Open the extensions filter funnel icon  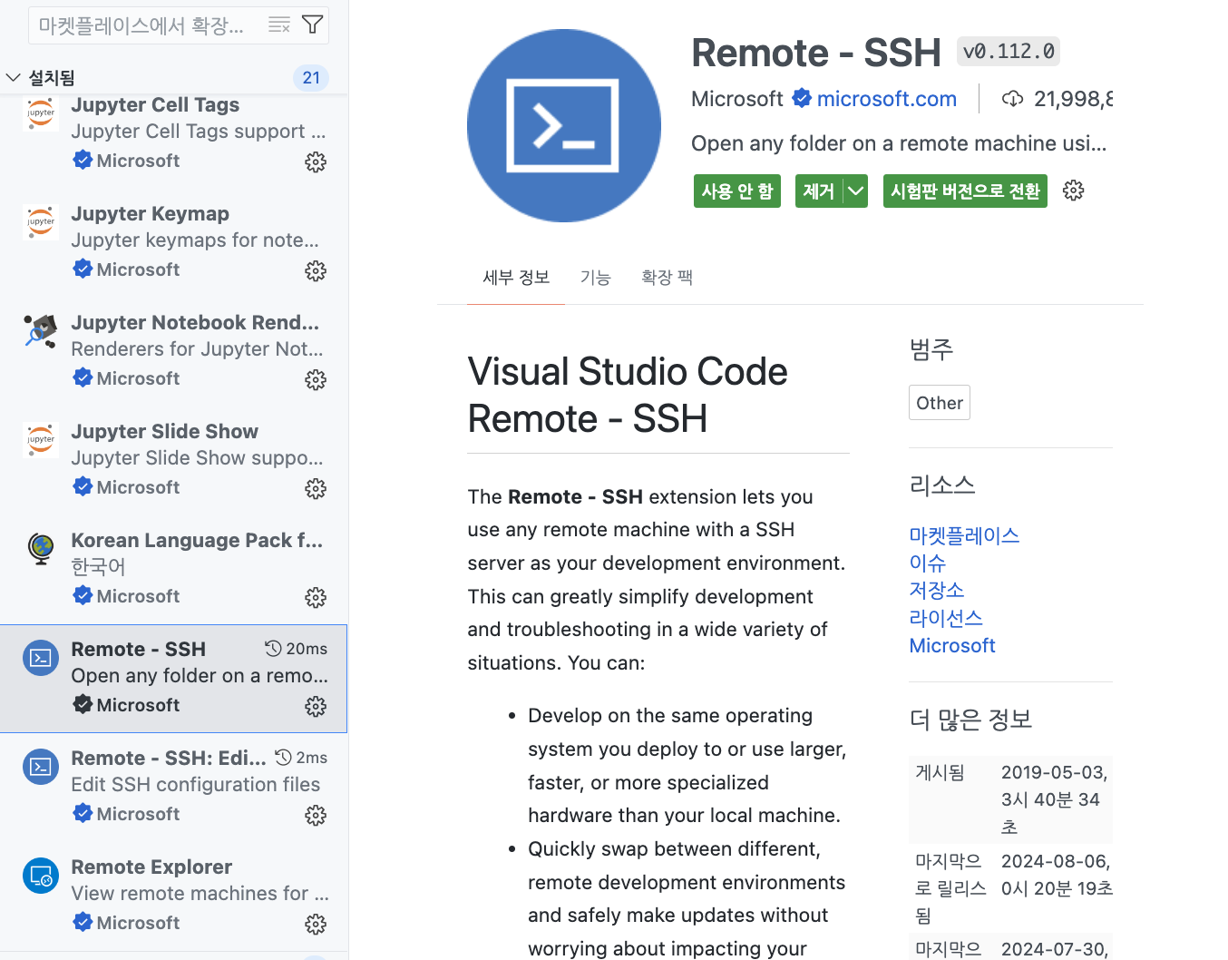click(x=312, y=24)
